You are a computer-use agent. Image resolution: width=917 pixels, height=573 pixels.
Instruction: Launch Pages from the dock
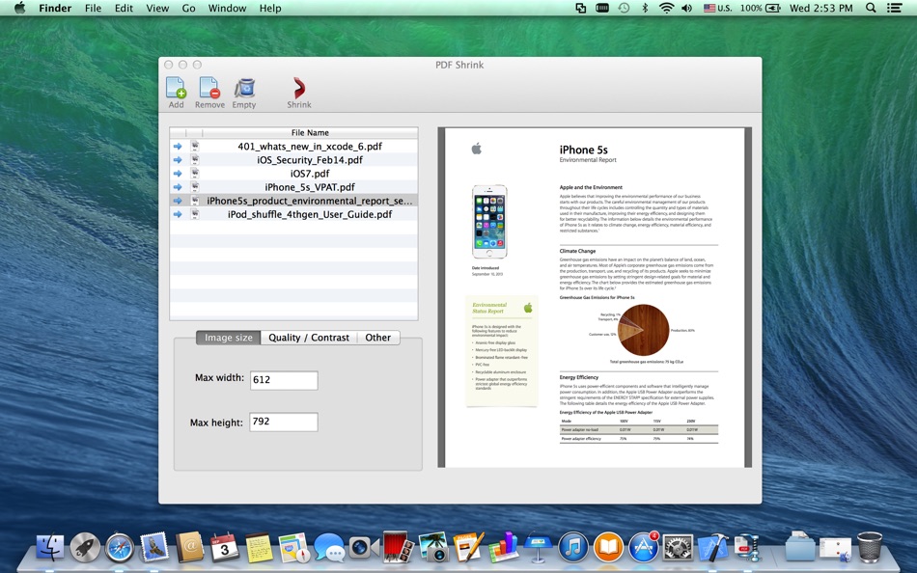468,548
